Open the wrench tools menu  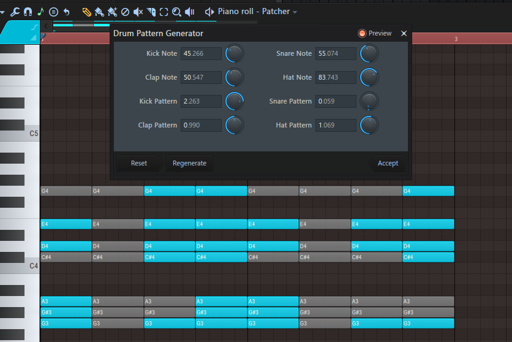coord(15,12)
